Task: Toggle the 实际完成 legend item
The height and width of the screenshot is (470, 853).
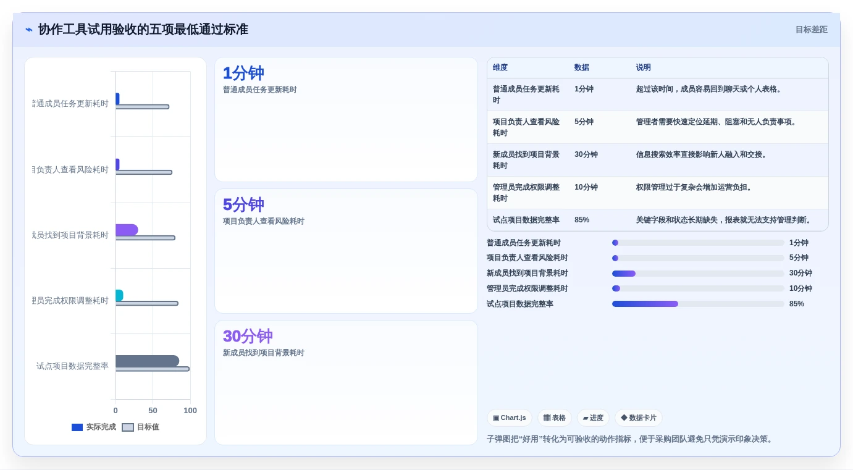Action: [94, 427]
